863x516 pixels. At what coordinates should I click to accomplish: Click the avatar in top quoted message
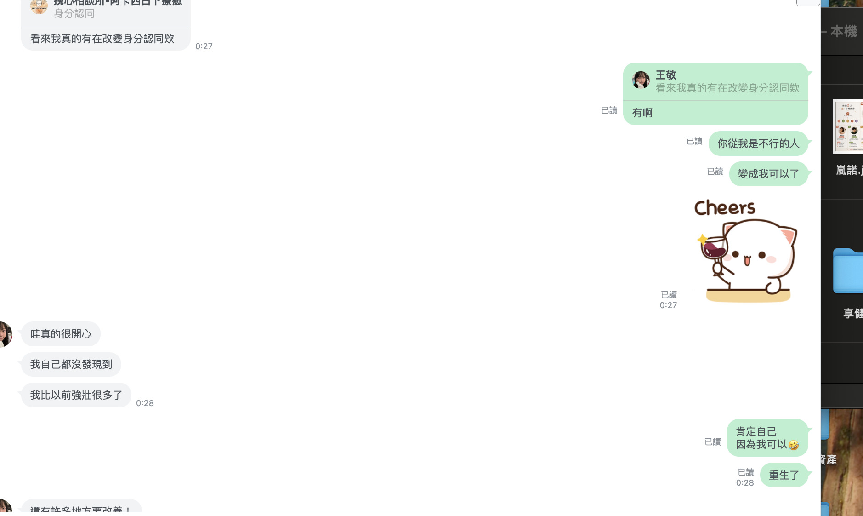[x=39, y=6]
